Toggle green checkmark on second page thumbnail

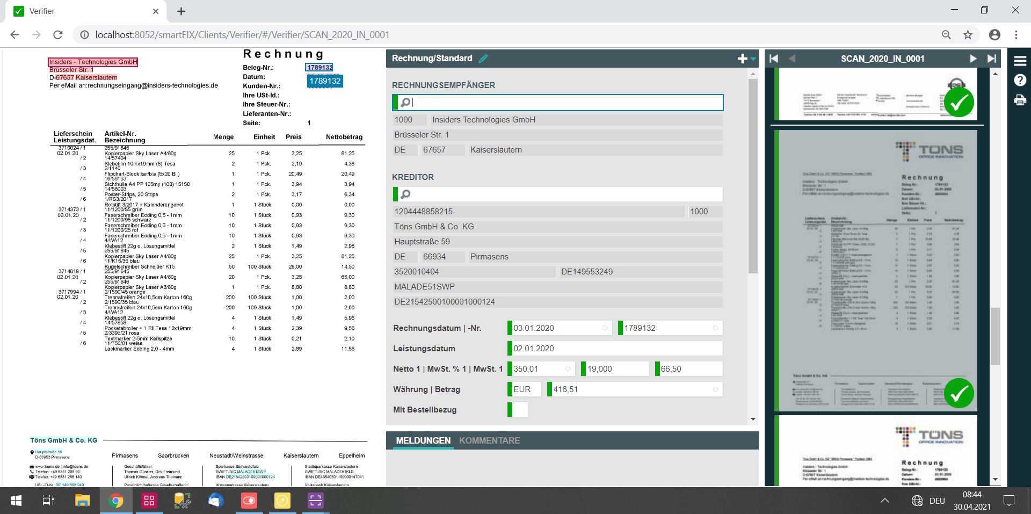pos(959,394)
